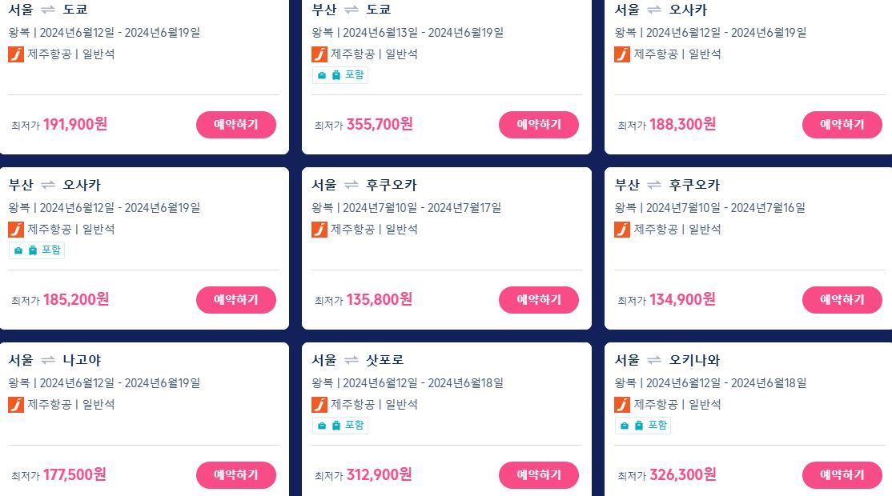Click baggage included badge on Busan–Osaka card

point(37,250)
